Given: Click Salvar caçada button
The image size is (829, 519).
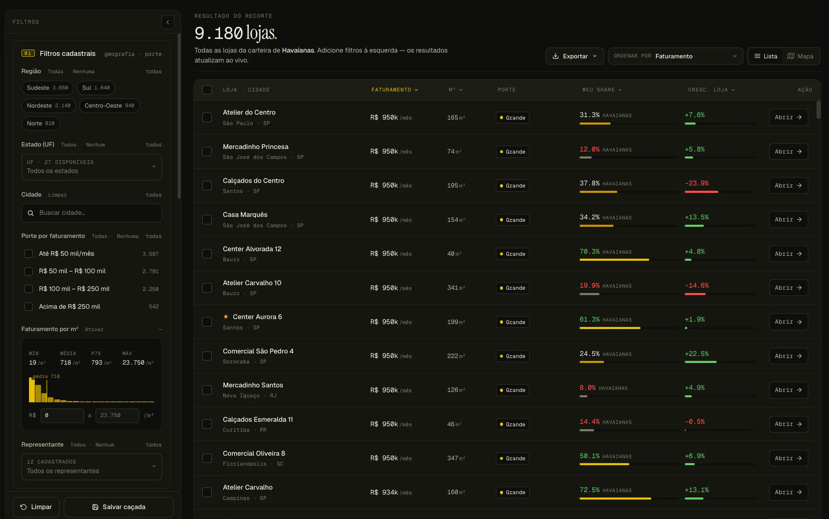Looking at the screenshot, I should click(x=118, y=507).
